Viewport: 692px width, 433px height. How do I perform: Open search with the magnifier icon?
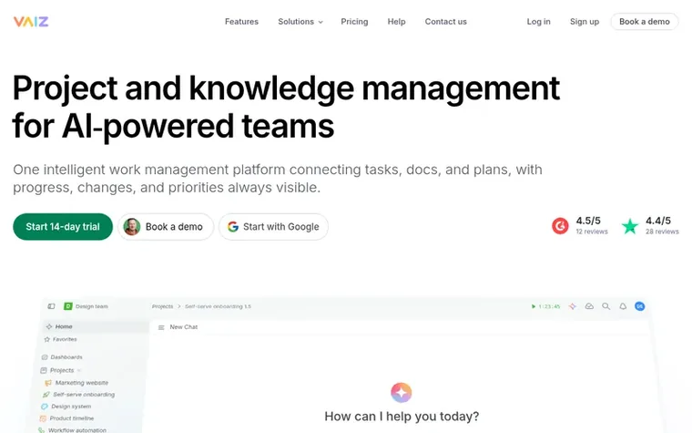click(605, 306)
